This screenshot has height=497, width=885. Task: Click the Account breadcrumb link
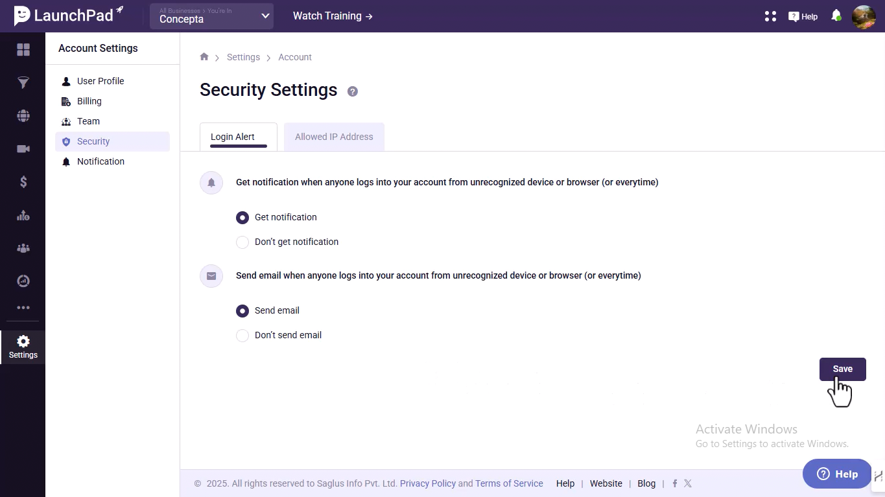(295, 57)
